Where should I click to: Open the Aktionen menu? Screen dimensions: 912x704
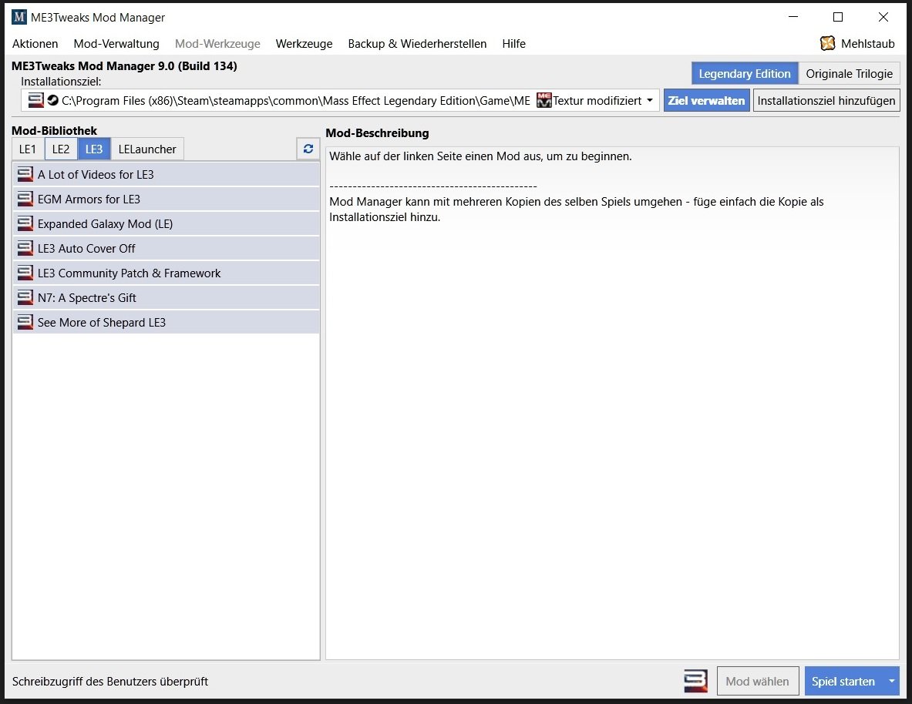(x=35, y=44)
